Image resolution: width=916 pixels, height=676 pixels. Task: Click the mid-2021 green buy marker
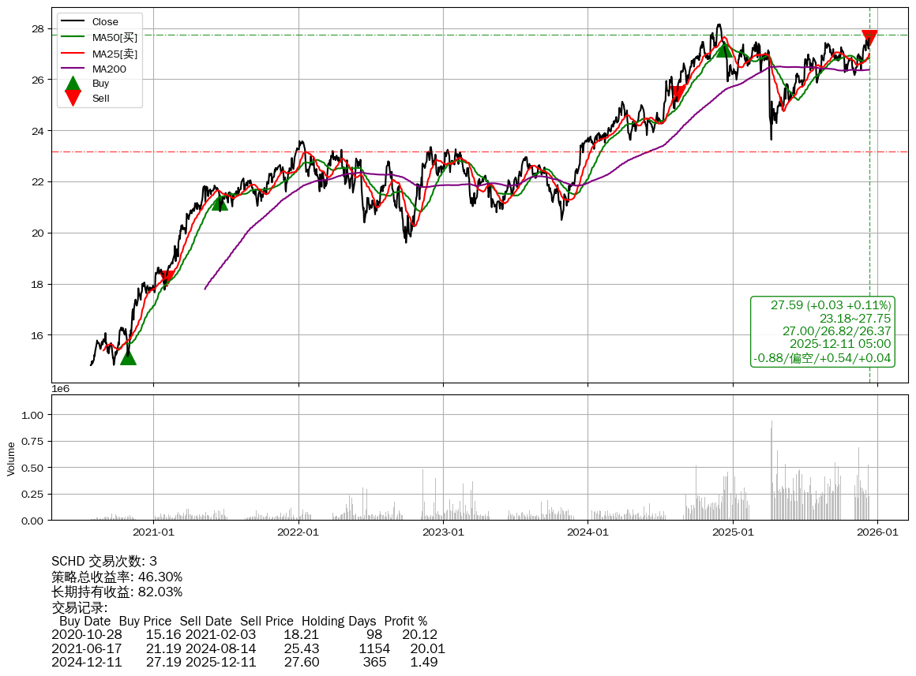point(220,203)
